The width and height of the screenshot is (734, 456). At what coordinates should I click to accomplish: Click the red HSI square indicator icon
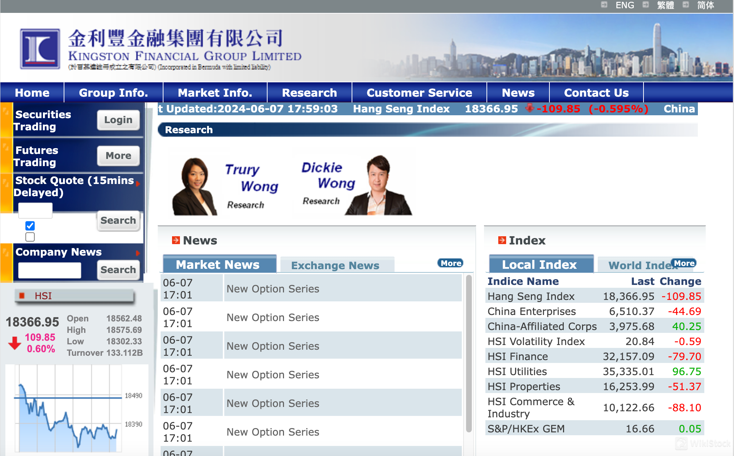pyautogui.click(x=22, y=296)
